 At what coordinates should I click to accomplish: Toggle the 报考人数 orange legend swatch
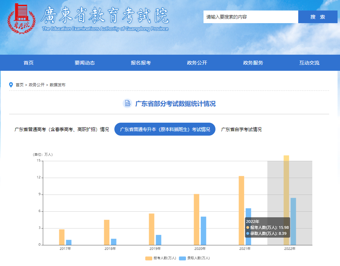point(148,258)
